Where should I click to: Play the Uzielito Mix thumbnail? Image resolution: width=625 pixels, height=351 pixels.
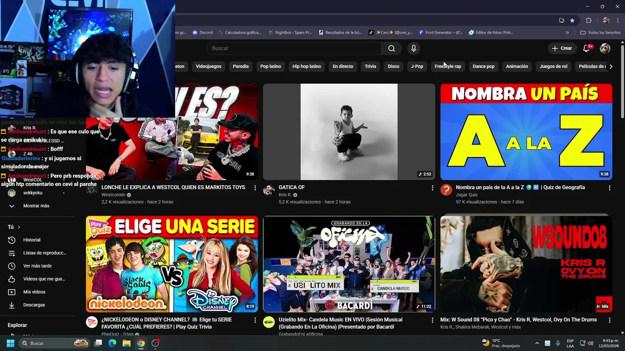coord(349,264)
